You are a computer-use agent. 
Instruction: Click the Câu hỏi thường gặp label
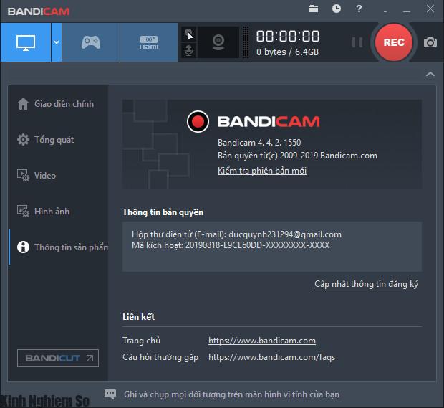pyautogui.click(x=160, y=357)
